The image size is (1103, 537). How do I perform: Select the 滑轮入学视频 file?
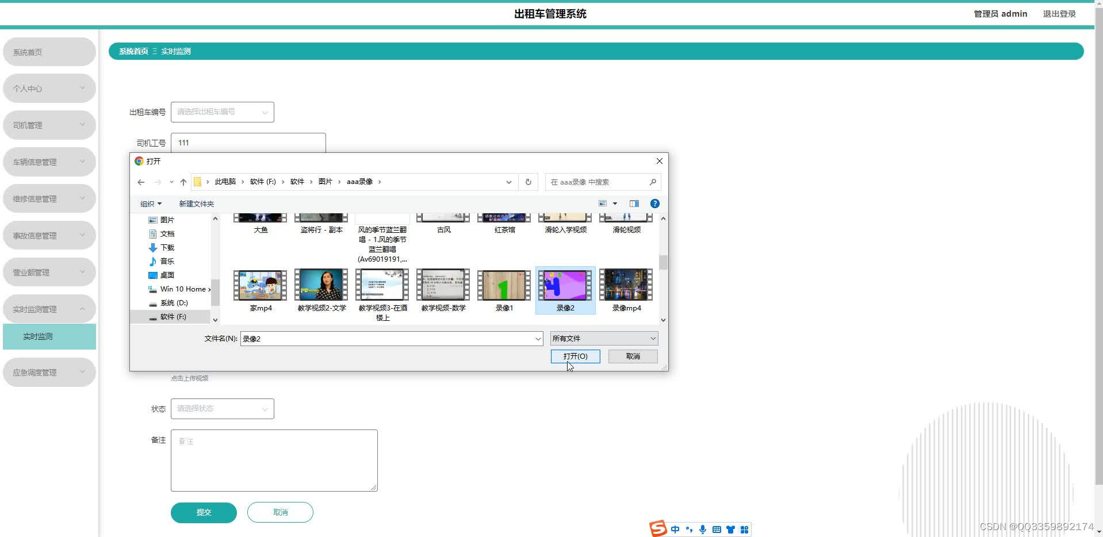point(565,224)
